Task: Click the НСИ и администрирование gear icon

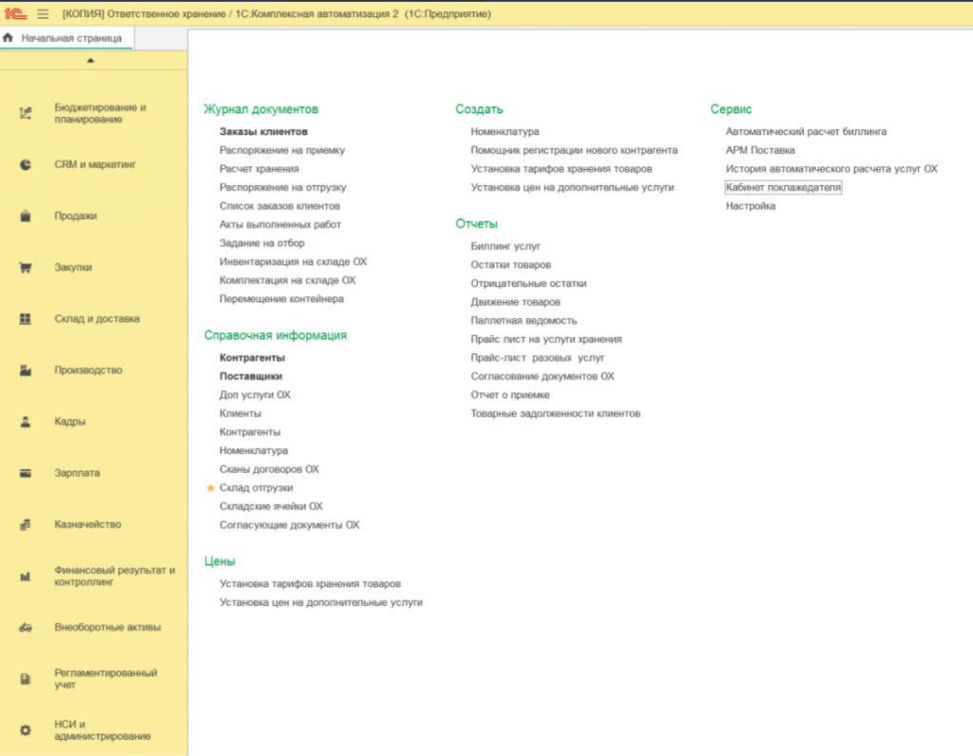Action: point(26,731)
